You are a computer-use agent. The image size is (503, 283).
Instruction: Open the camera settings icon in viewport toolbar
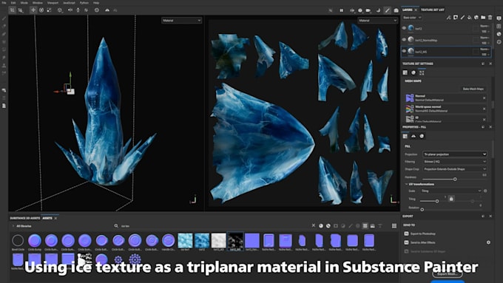tap(368, 10)
